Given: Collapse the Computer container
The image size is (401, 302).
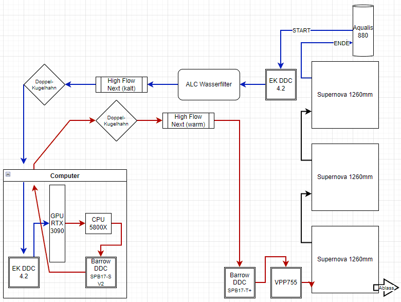Looking at the screenshot, I should (8, 174).
